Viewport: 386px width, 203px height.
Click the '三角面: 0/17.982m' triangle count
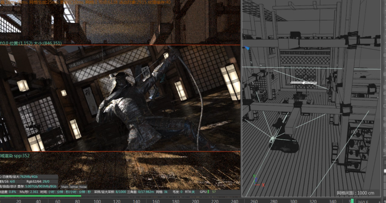[141, 192]
